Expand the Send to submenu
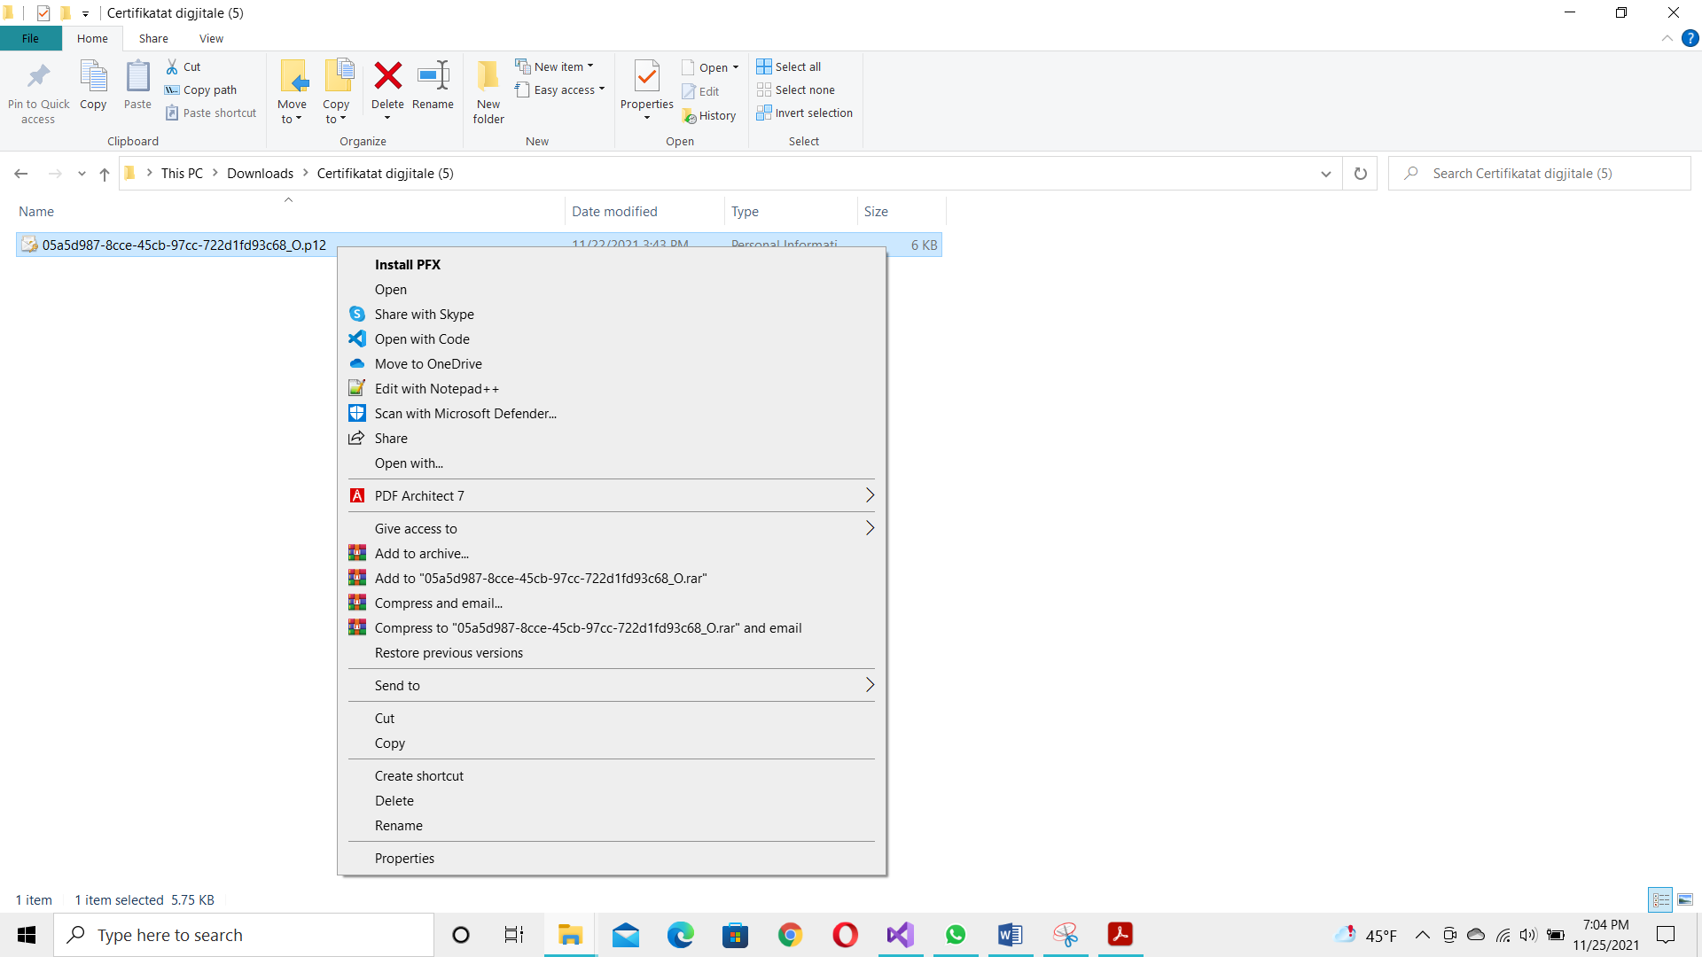The height and width of the screenshot is (957, 1702). [612, 685]
